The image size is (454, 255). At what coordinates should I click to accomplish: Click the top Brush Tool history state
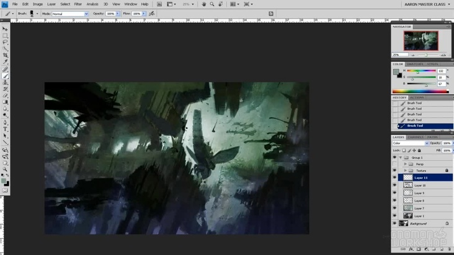coord(414,103)
